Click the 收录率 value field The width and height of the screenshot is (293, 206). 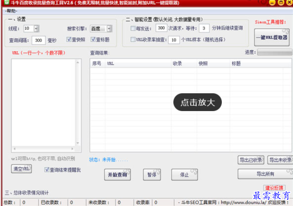pos(163,202)
